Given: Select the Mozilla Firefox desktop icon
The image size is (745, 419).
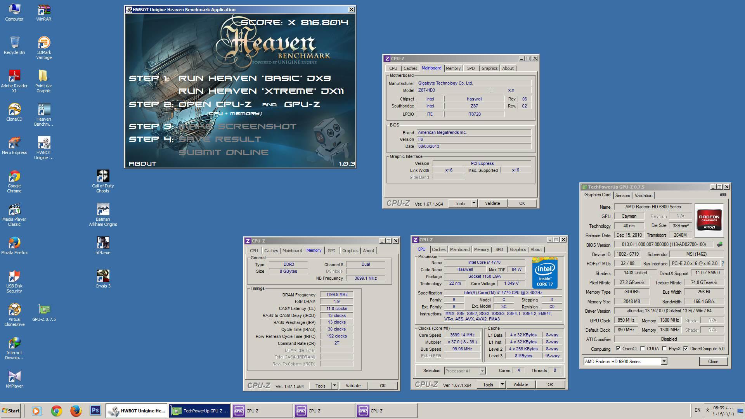Looking at the screenshot, I should pos(14,246).
